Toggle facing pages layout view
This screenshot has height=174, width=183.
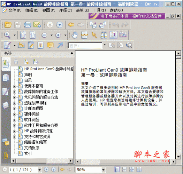pyautogui.click(x=139, y=169)
